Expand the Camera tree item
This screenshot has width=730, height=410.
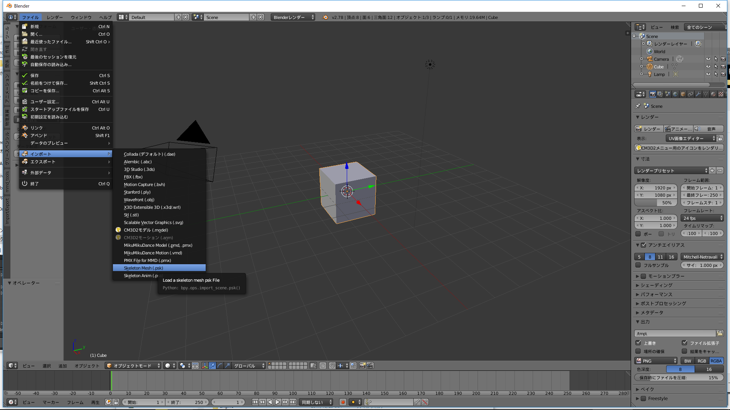coord(642,59)
